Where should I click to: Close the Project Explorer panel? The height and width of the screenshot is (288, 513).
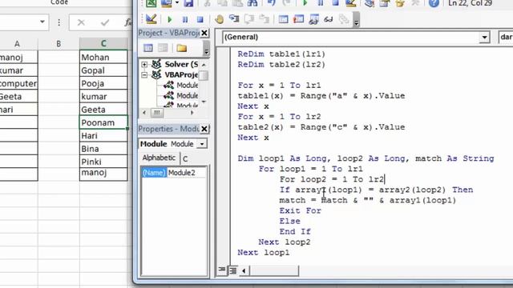point(204,33)
